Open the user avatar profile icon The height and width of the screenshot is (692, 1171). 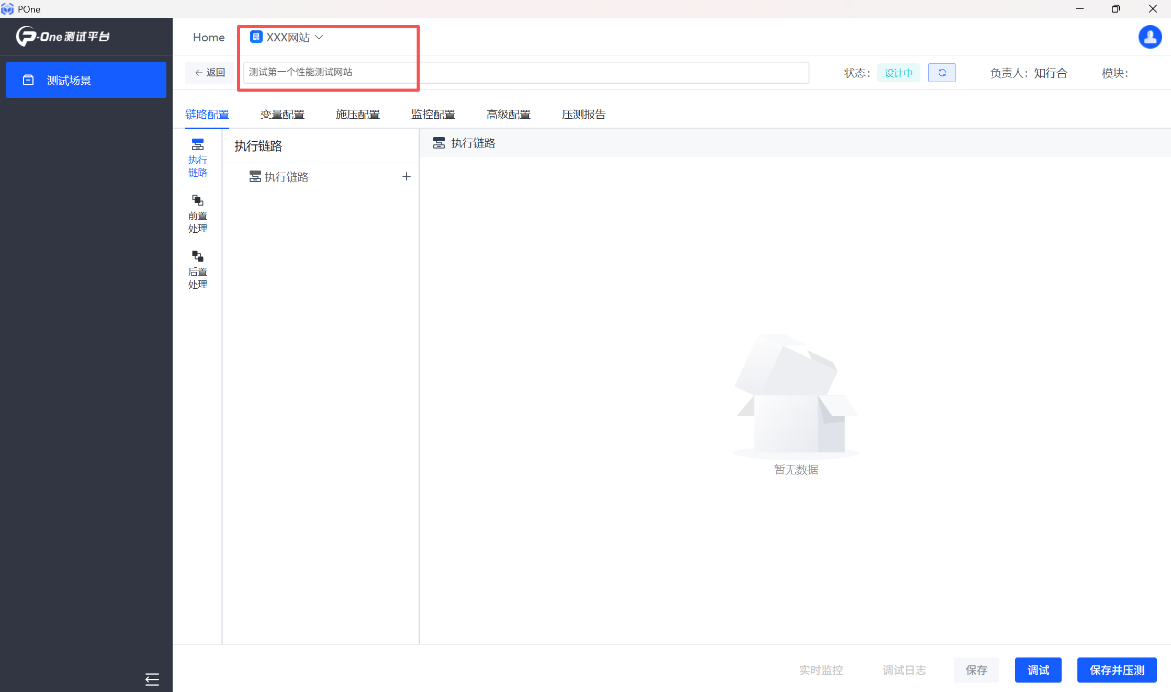point(1150,37)
